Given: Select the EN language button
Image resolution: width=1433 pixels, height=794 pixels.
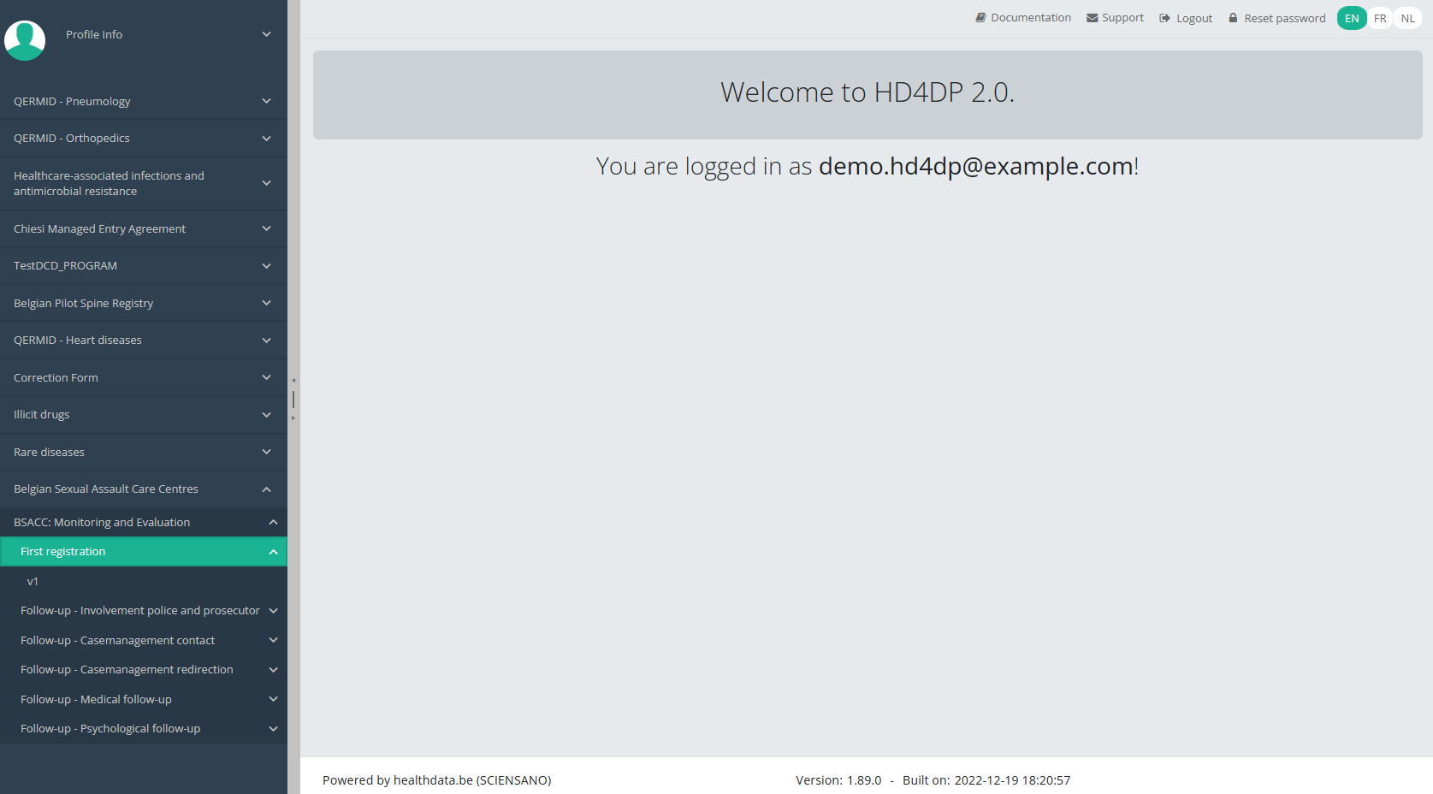Looking at the screenshot, I should coord(1351,18).
